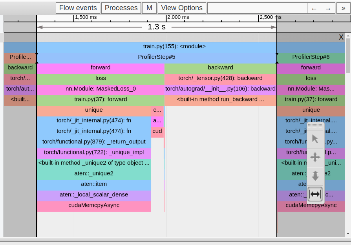
Task: Activate the pan tool in the mode selector
Action: (x=315, y=158)
